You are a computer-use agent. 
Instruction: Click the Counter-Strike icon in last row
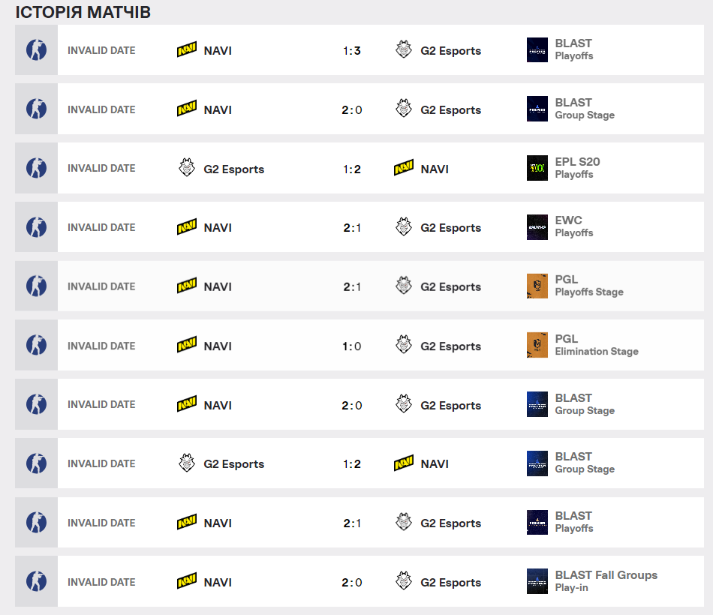[36, 581]
